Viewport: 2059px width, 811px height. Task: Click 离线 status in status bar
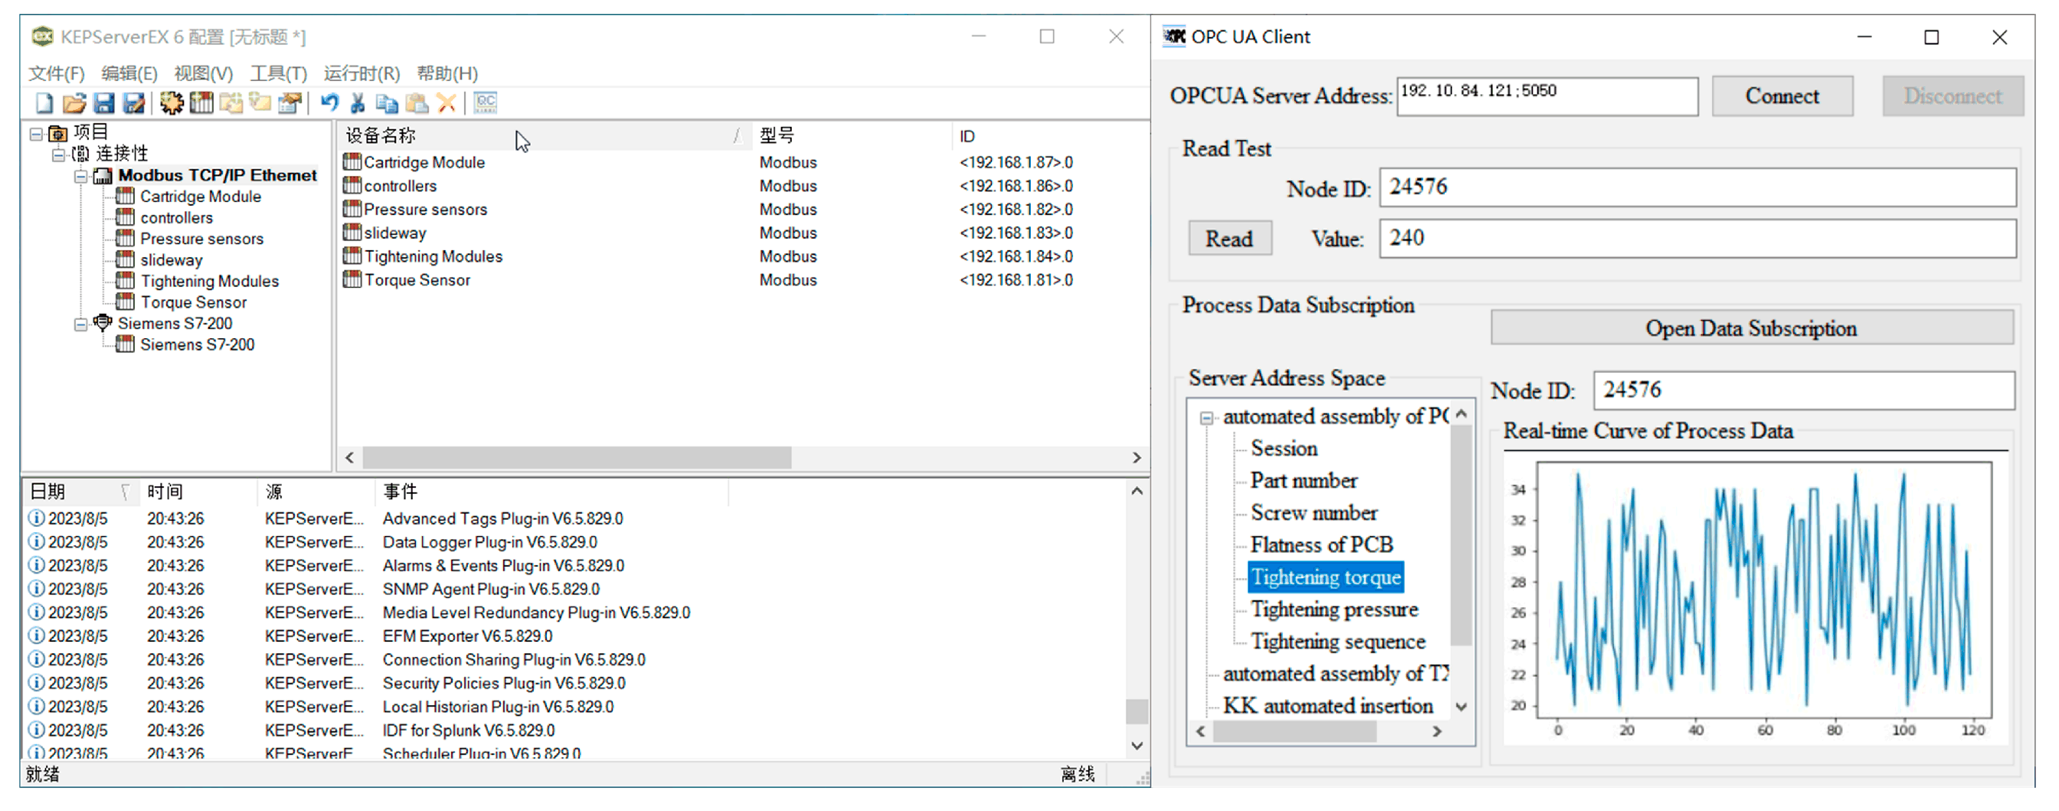[x=1078, y=774]
